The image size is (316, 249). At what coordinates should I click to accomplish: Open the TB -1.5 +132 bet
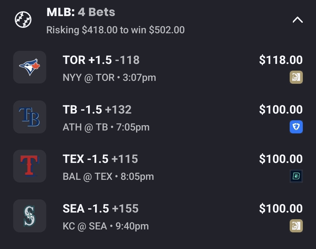(97, 110)
